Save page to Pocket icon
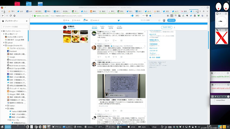The width and height of the screenshot is (230, 129). pyautogui.click(x=147, y=16)
